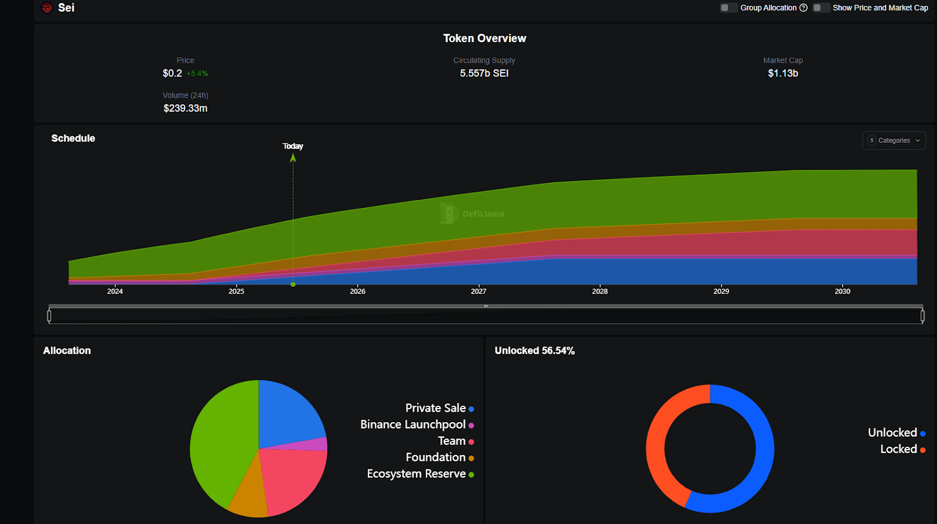Toggle the Foundation legend entry
This screenshot has width=937, height=524.
click(440, 457)
